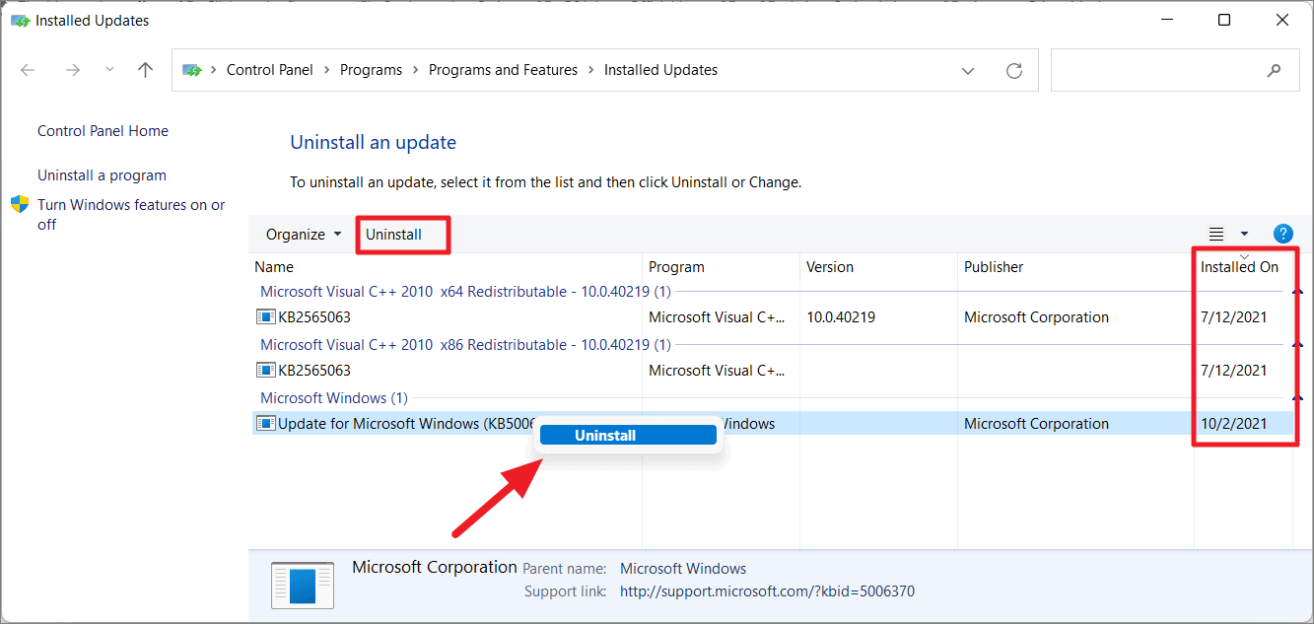Click the 10/2/2021 install date
1314x624 pixels.
1233,424
